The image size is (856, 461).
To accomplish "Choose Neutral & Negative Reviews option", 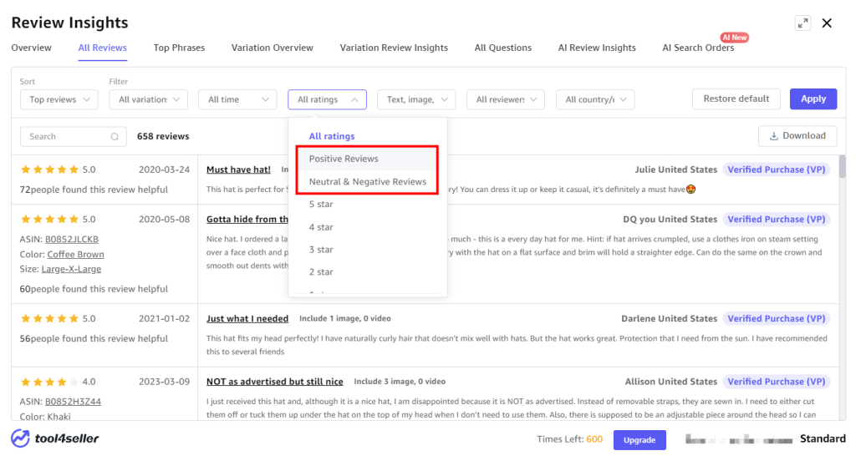I will tap(368, 182).
